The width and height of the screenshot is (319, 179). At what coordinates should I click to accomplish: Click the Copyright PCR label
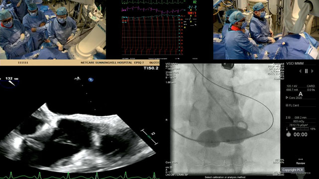[x=293, y=170]
